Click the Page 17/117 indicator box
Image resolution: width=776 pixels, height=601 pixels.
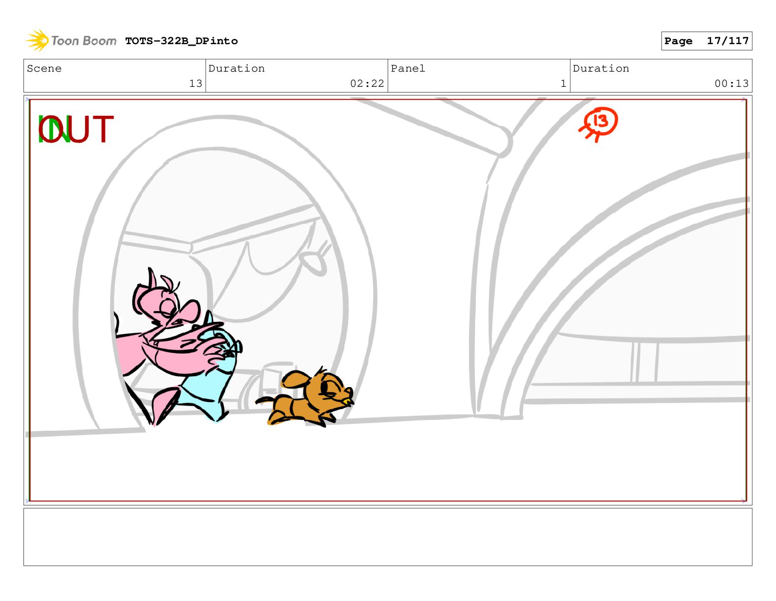[706, 41]
